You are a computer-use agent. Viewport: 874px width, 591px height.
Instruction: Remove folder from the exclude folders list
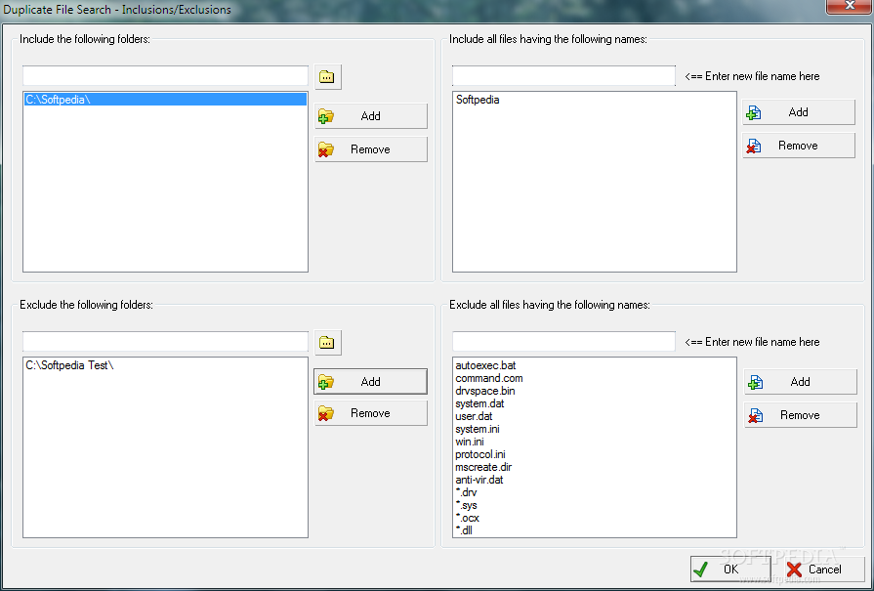tap(371, 413)
